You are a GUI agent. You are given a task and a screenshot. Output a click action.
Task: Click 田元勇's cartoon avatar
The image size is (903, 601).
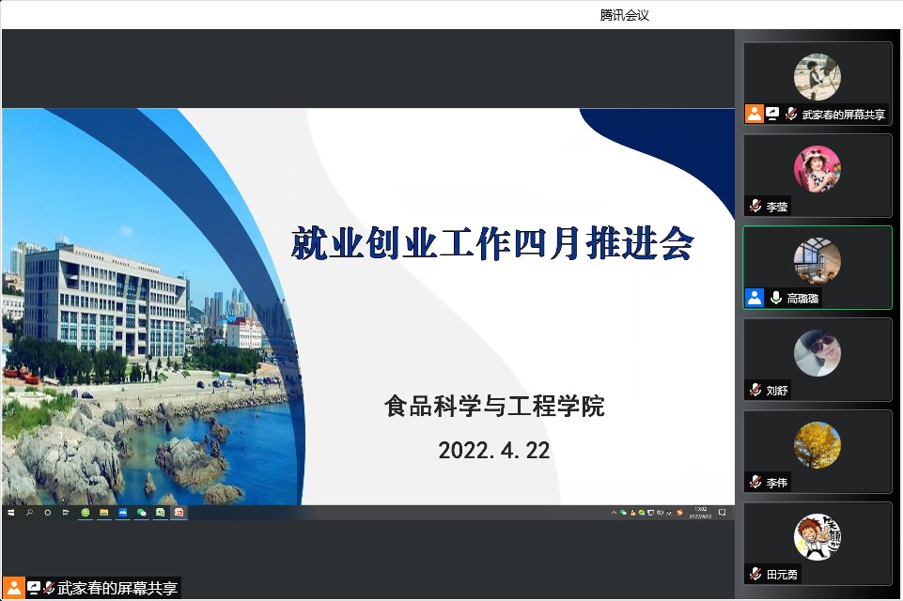click(817, 537)
